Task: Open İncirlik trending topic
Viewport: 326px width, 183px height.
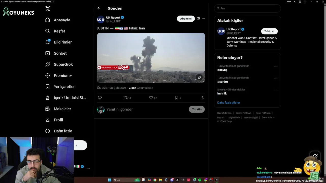Action: pyautogui.click(x=222, y=94)
